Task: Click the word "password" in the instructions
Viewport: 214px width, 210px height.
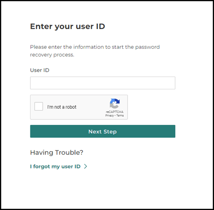Action: coord(147,47)
